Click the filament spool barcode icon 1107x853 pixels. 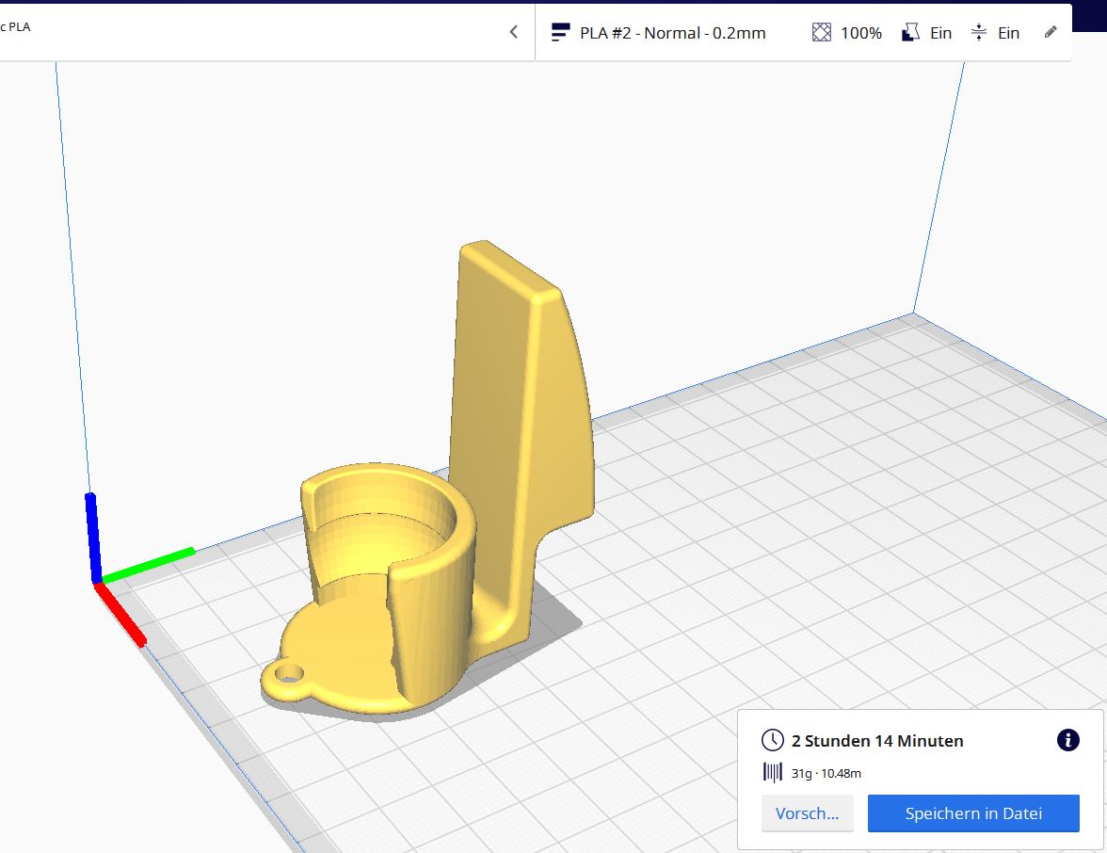(x=772, y=772)
